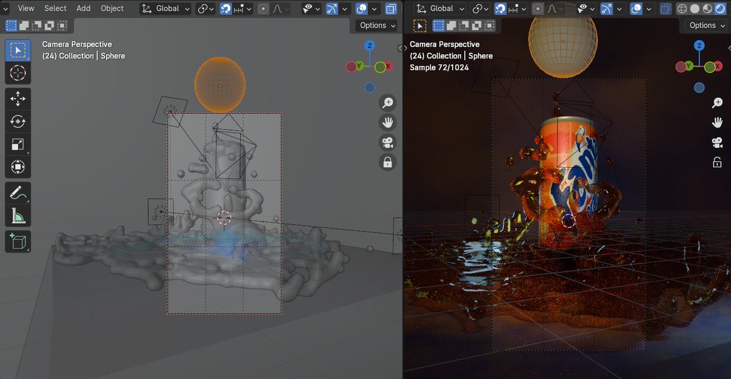731x379 pixels.
Task: Toggle camera view icon in right viewport
Action: (717, 143)
